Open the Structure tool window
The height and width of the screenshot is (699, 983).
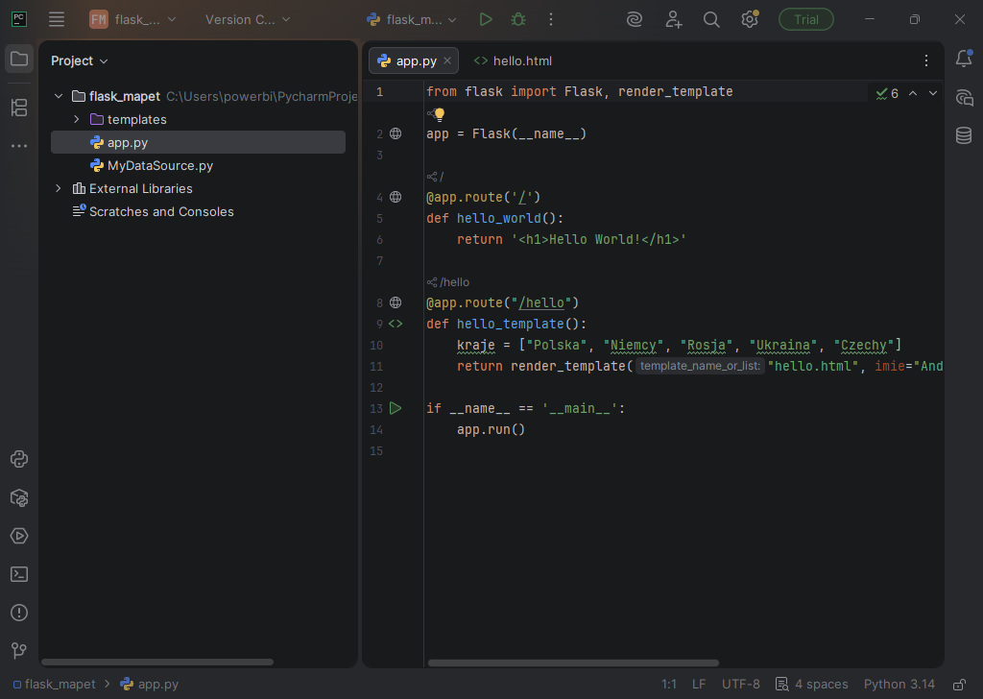[19, 108]
